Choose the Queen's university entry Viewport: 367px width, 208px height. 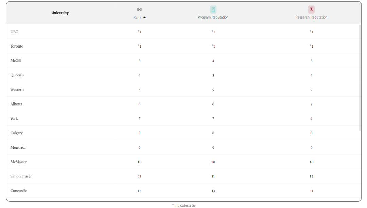[17, 75]
